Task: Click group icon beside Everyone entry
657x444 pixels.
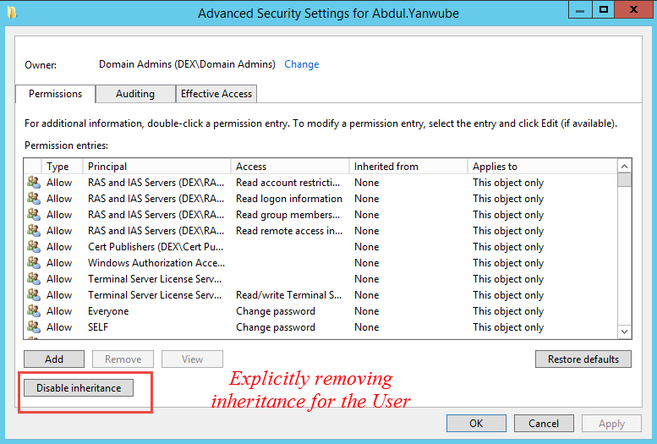Action: click(x=34, y=311)
